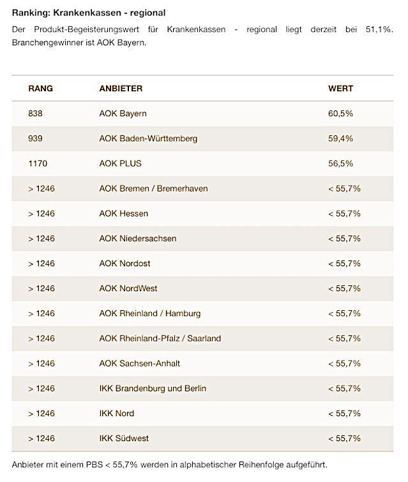Click the 60,5% value for AOK Bayern
The width and height of the screenshot is (408, 482).
pyautogui.click(x=340, y=114)
